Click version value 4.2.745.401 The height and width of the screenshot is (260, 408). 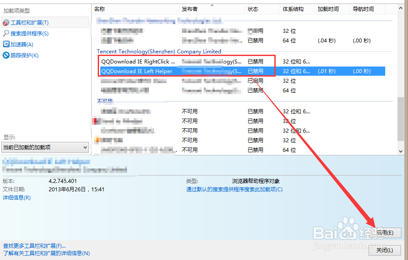click(x=63, y=181)
